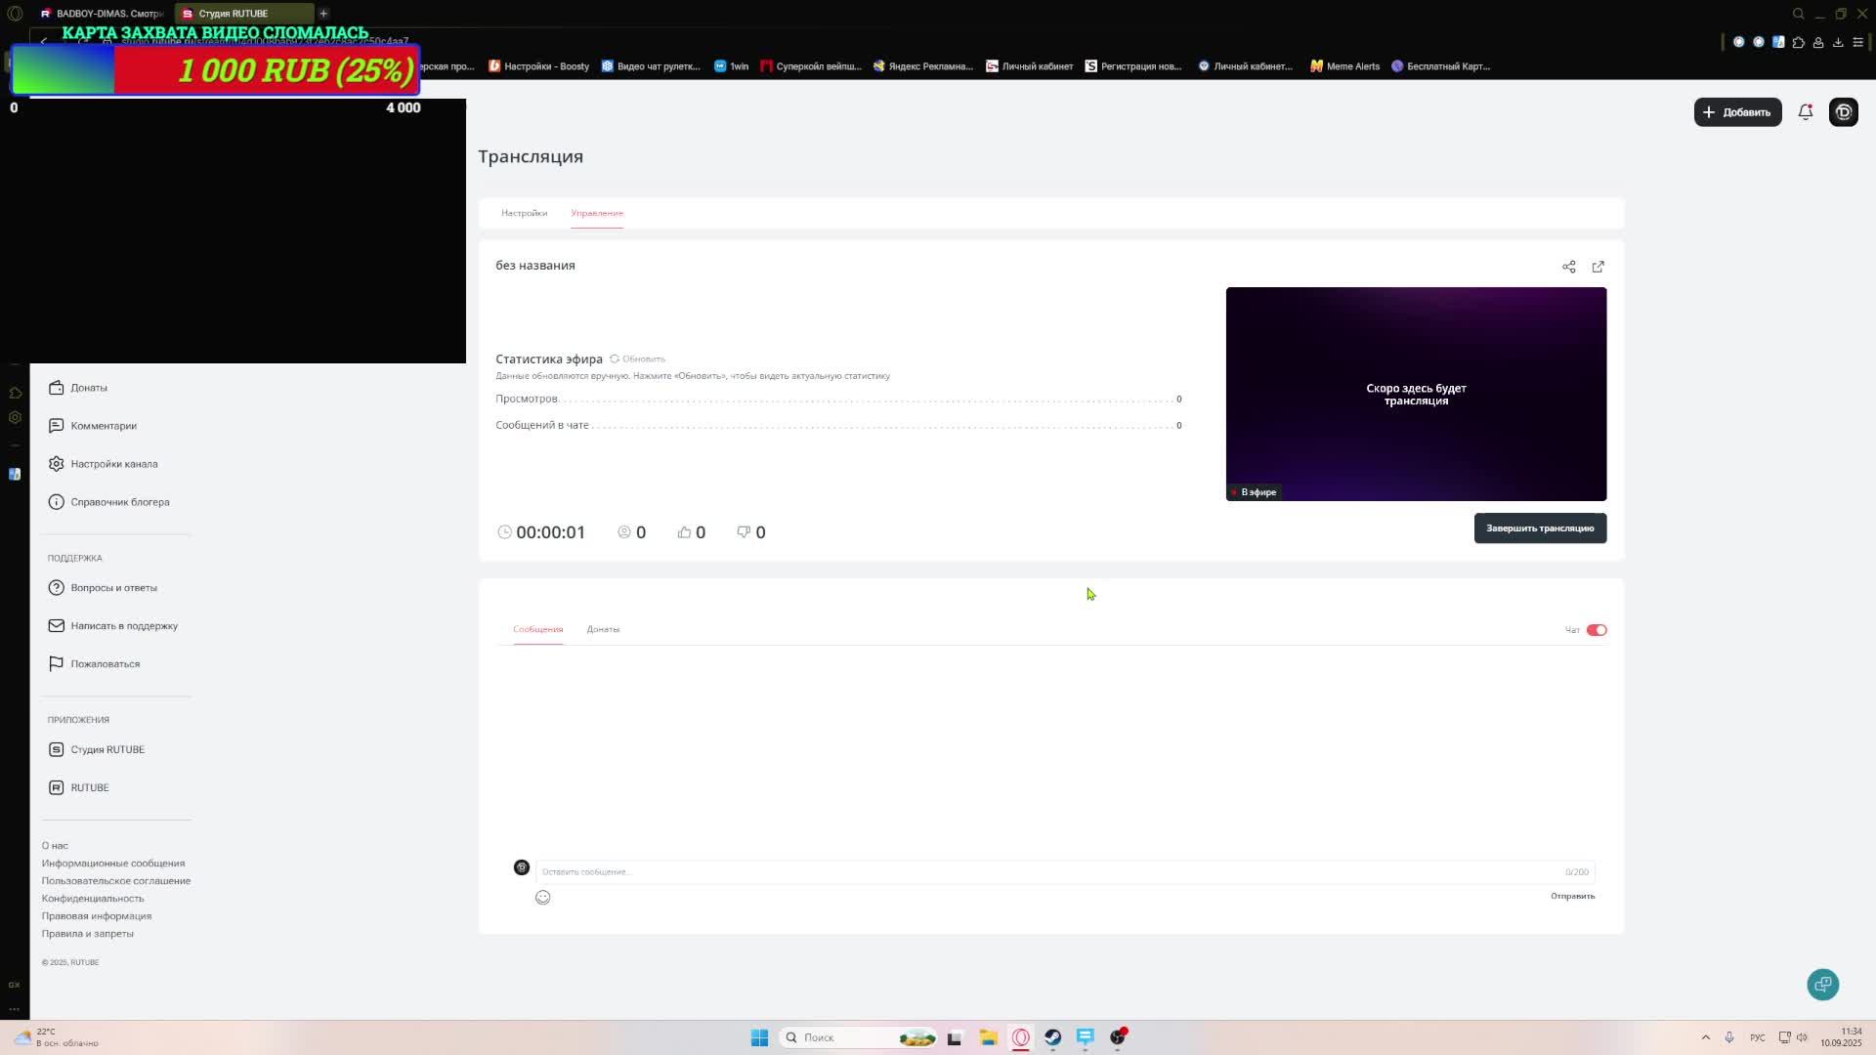This screenshot has width=1876, height=1055.
Task: Show hidden system tray icons
Action: (1705, 1037)
